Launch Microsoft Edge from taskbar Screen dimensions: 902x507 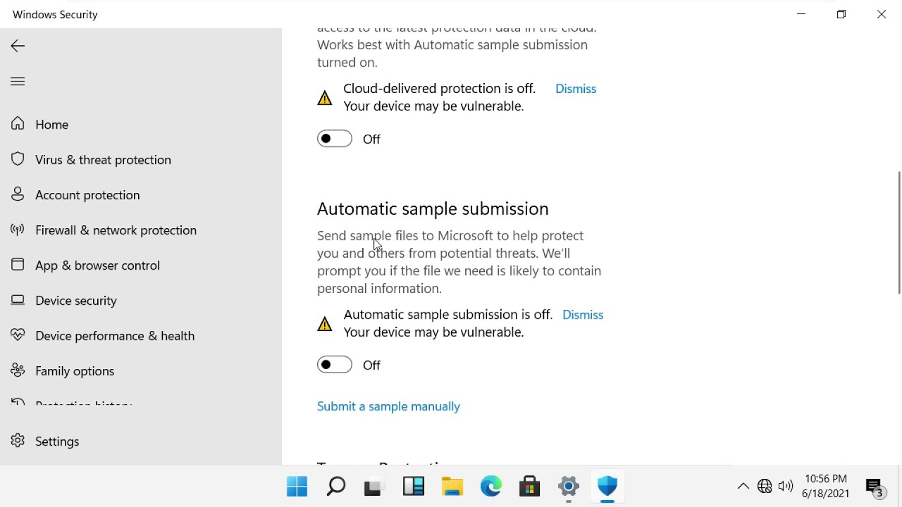(x=491, y=486)
